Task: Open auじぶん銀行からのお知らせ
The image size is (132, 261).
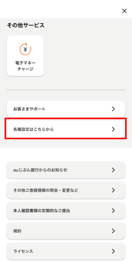Action: (66, 170)
